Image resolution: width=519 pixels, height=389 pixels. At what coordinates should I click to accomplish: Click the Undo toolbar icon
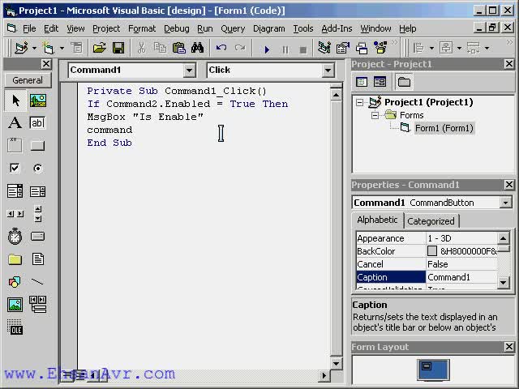221,49
